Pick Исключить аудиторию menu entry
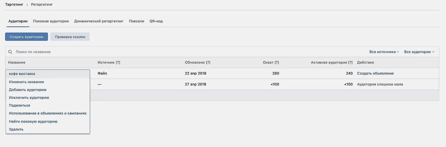The width and height of the screenshot is (446, 147). coord(29,98)
